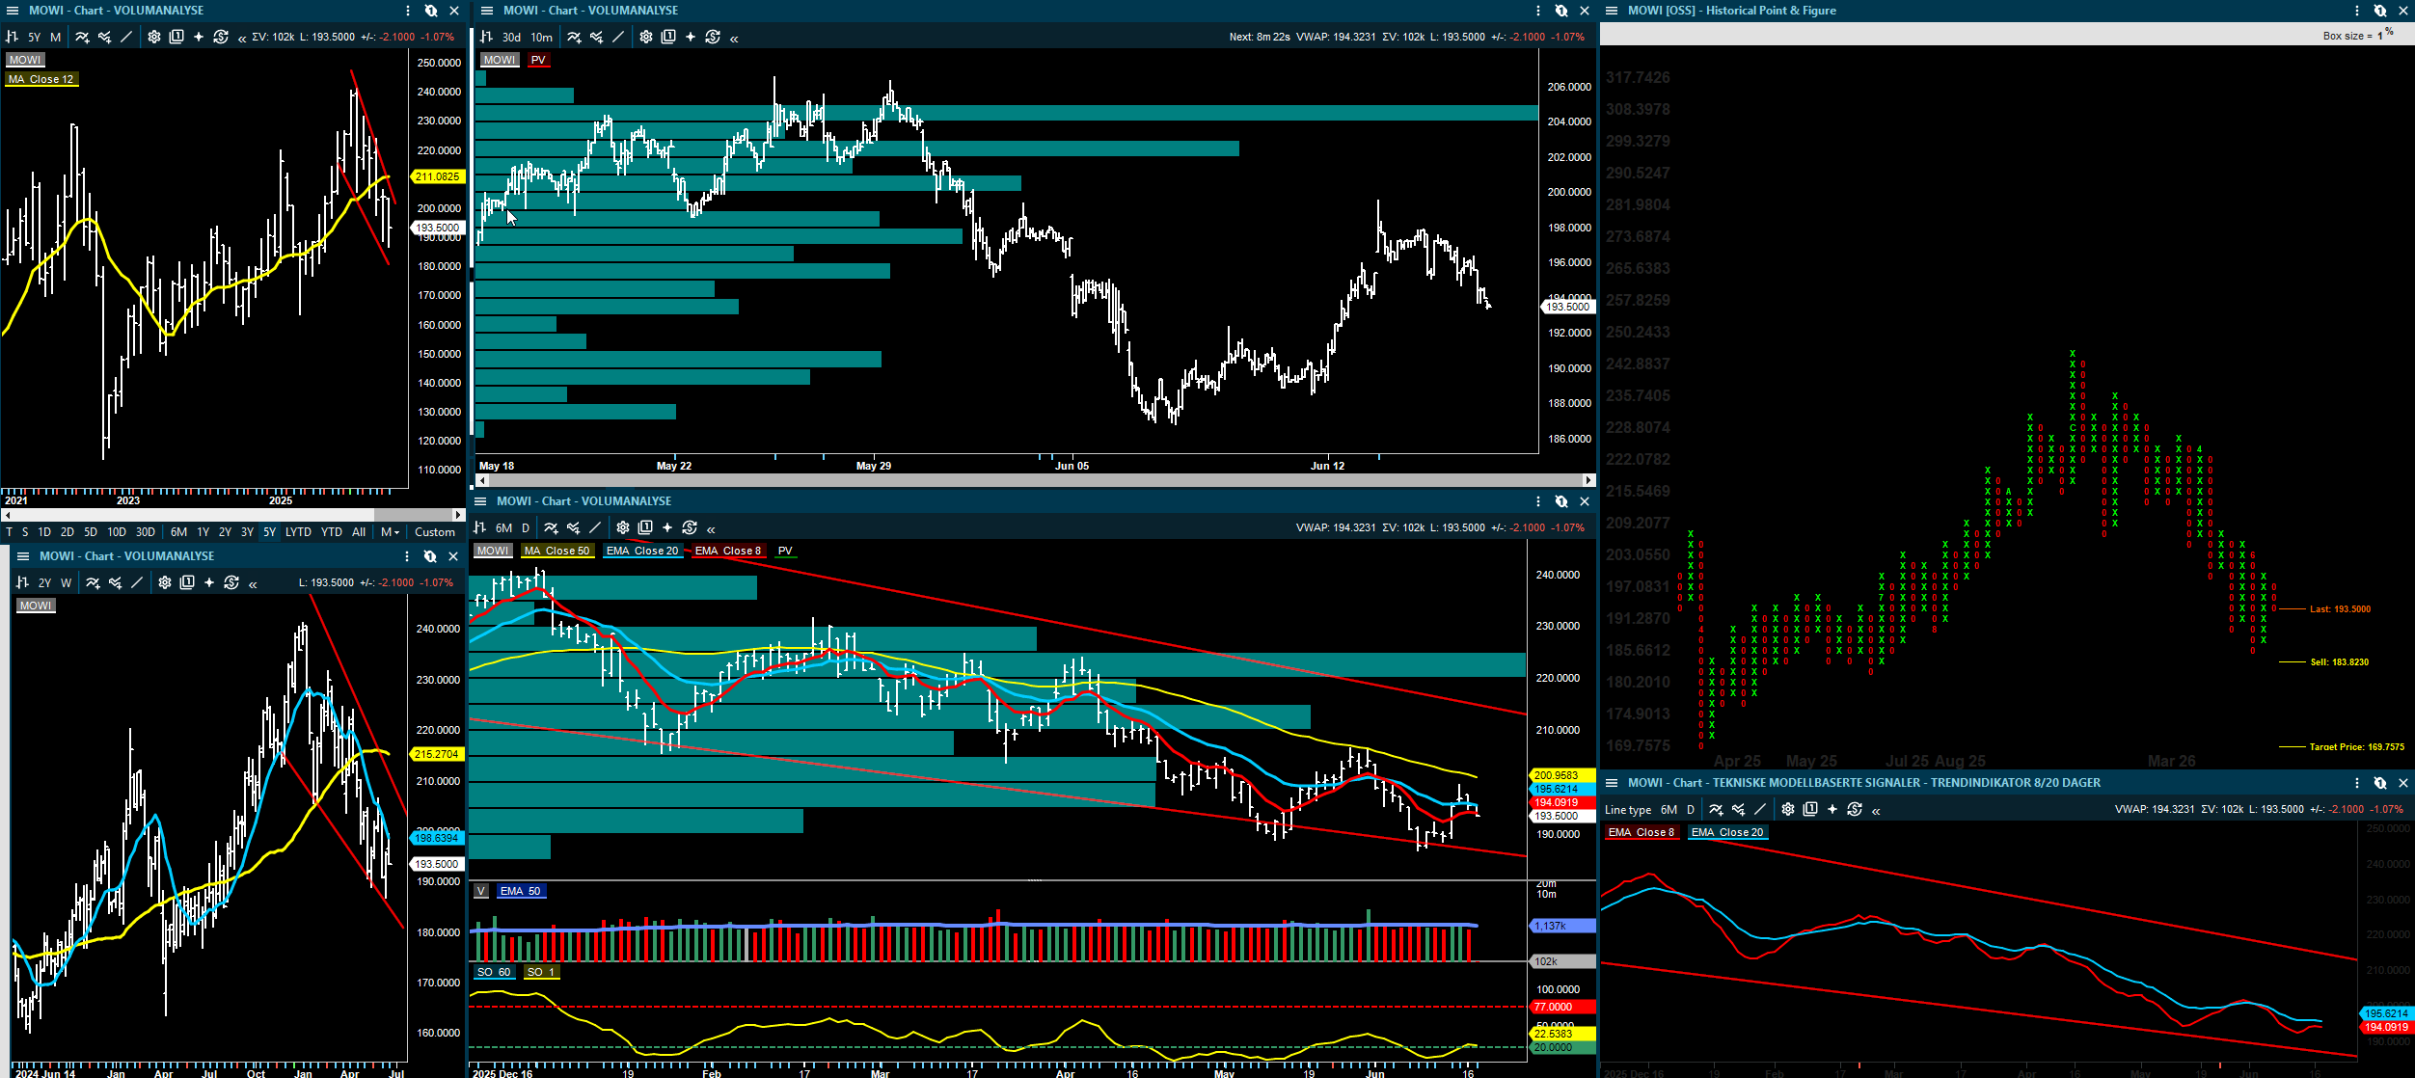Open hamburger menu of Point & Figure window
Image resolution: width=2415 pixels, height=1078 pixels.
(x=1612, y=11)
